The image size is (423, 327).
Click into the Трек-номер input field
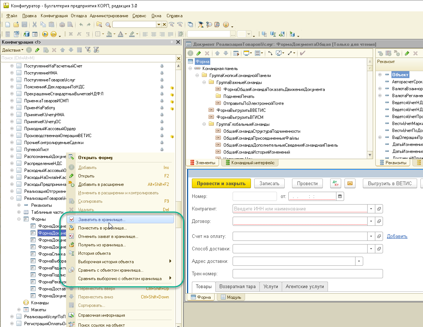click(307, 274)
